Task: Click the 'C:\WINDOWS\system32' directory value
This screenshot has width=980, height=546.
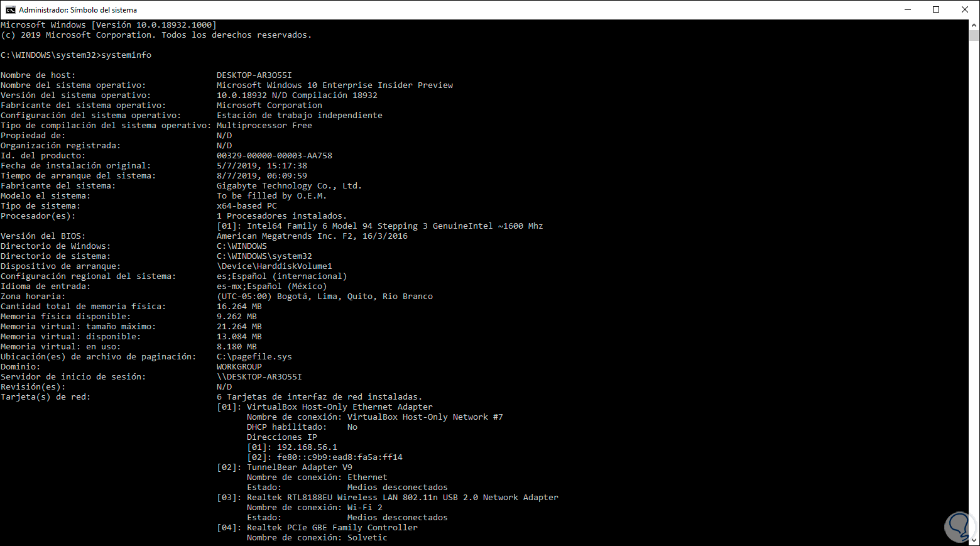Action: pos(264,256)
